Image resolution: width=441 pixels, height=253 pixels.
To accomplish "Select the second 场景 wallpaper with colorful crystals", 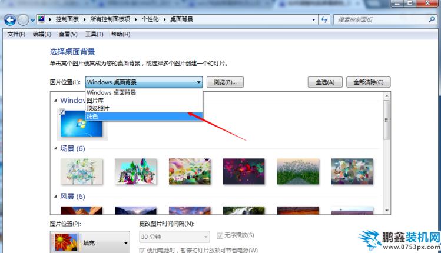I will [x=135, y=171].
